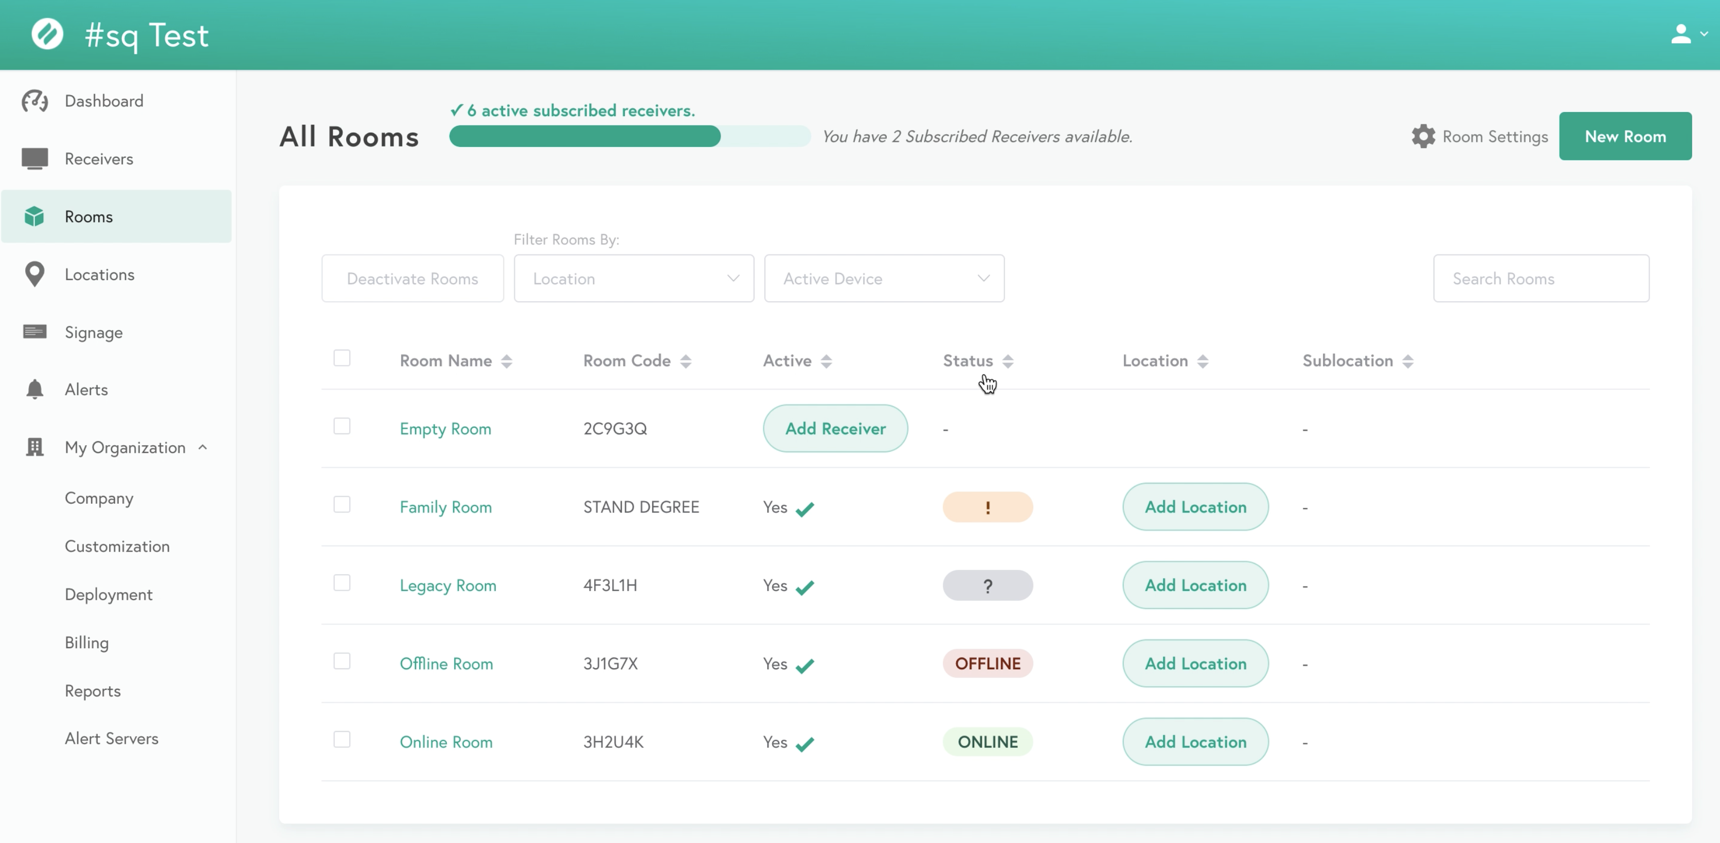Expand the Location filter dropdown
Image resolution: width=1720 pixels, height=843 pixels.
[x=634, y=278]
